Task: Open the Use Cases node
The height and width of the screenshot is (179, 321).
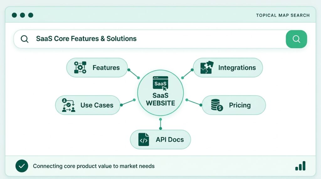Action: 88,105
